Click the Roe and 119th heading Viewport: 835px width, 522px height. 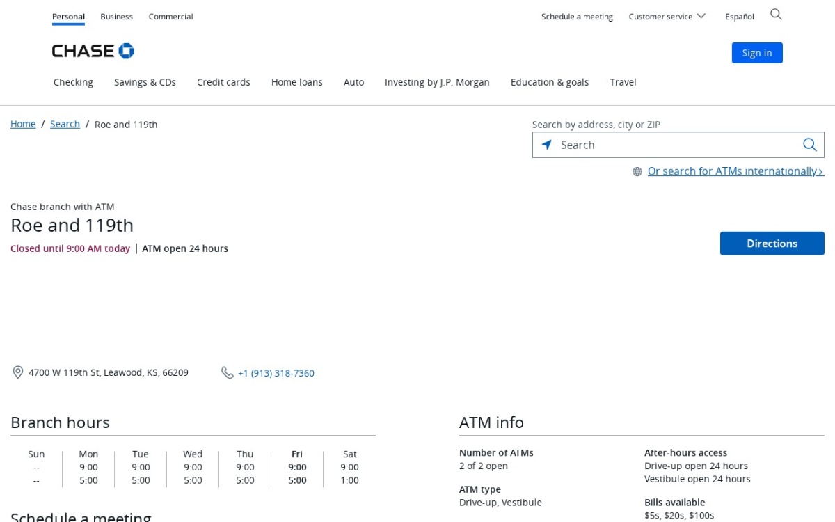click(72, 226)
